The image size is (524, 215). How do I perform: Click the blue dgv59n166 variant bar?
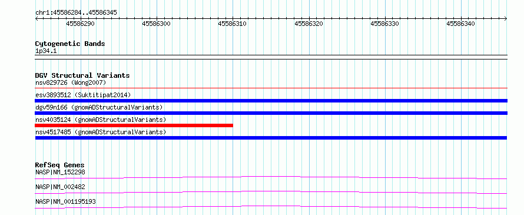(271, 113)
